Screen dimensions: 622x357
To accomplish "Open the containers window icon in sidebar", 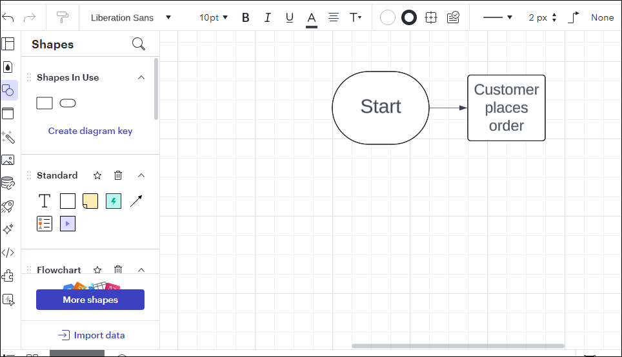I will tap(8, 113).
